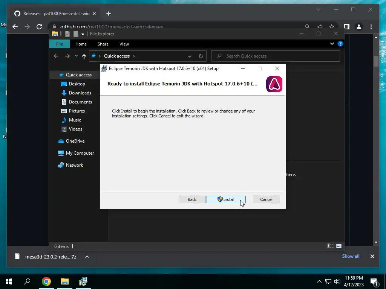Image resolution: width=386 pixels, height=289 pixels.
Task: Open taskbar search
Action: click(x=27, y=281)
